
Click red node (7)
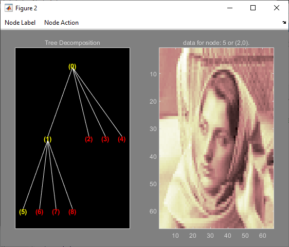[x=56, y=212]
